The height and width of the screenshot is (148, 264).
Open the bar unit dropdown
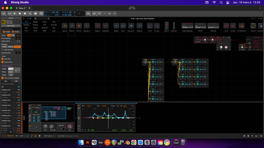[x=17, y=70]
